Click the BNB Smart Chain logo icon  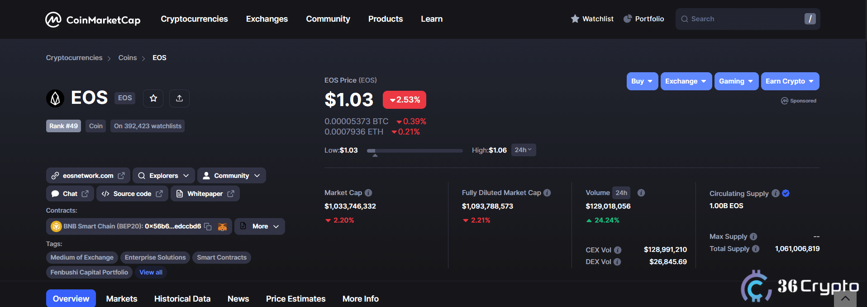56,226
